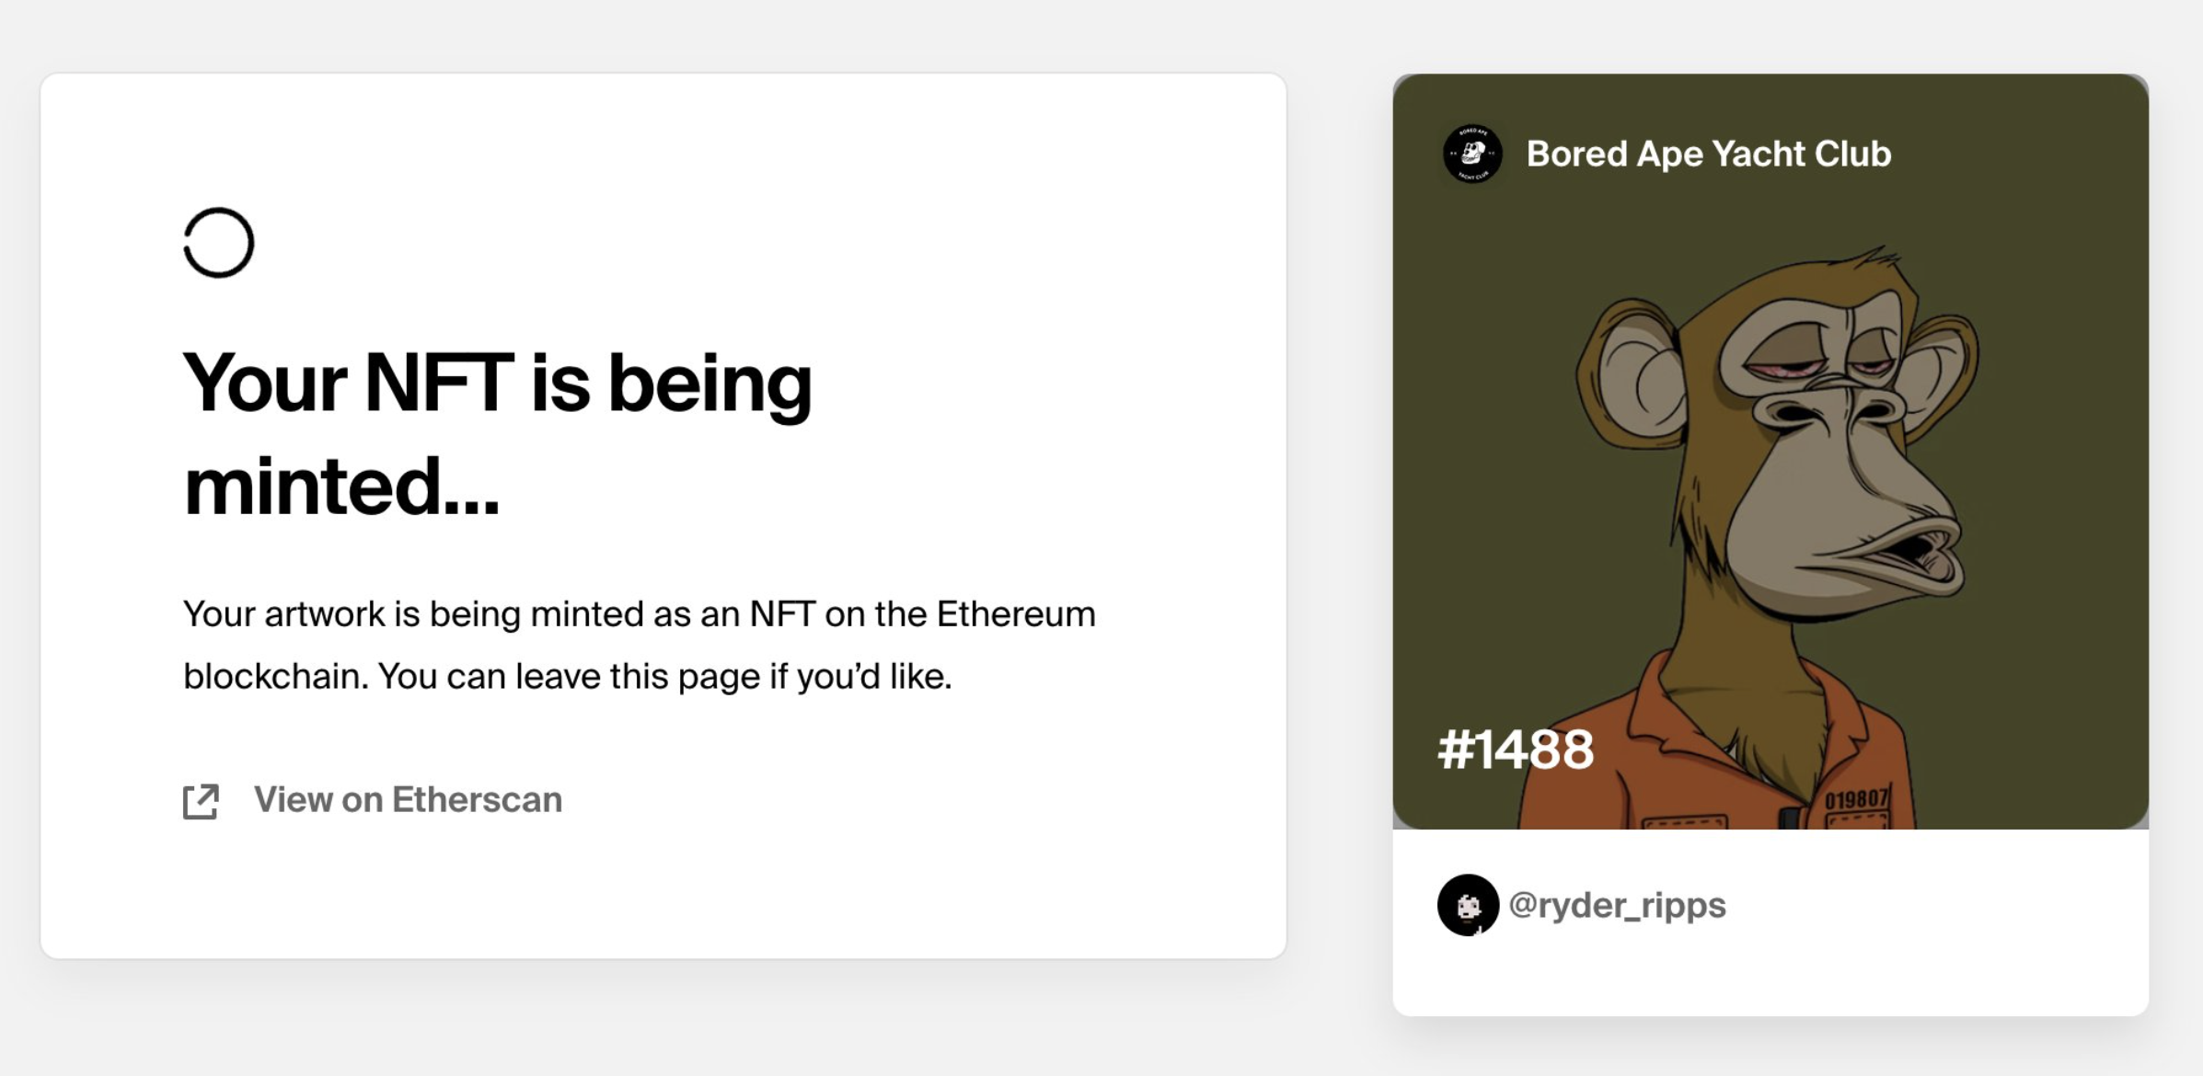This screenshot has height=1076, width=2203.
Task: Click 'You can leave this page' sentence
Action: pyautogui.click(x=570, y=677)
